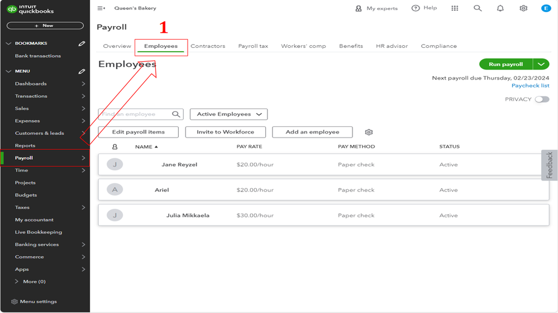558x313 pixels.
Task: Collapse the MENU section chevron
Action: click(8, 71)
